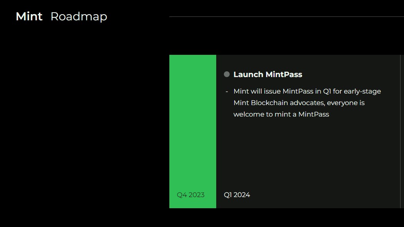The height and width of the screenshot is (227, 404).
Task: Click the line 'Mint Blockchain advocates, everyone is'
Action: coord(299,103)
